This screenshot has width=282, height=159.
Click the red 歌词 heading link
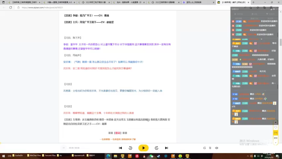tap(118, 133)
